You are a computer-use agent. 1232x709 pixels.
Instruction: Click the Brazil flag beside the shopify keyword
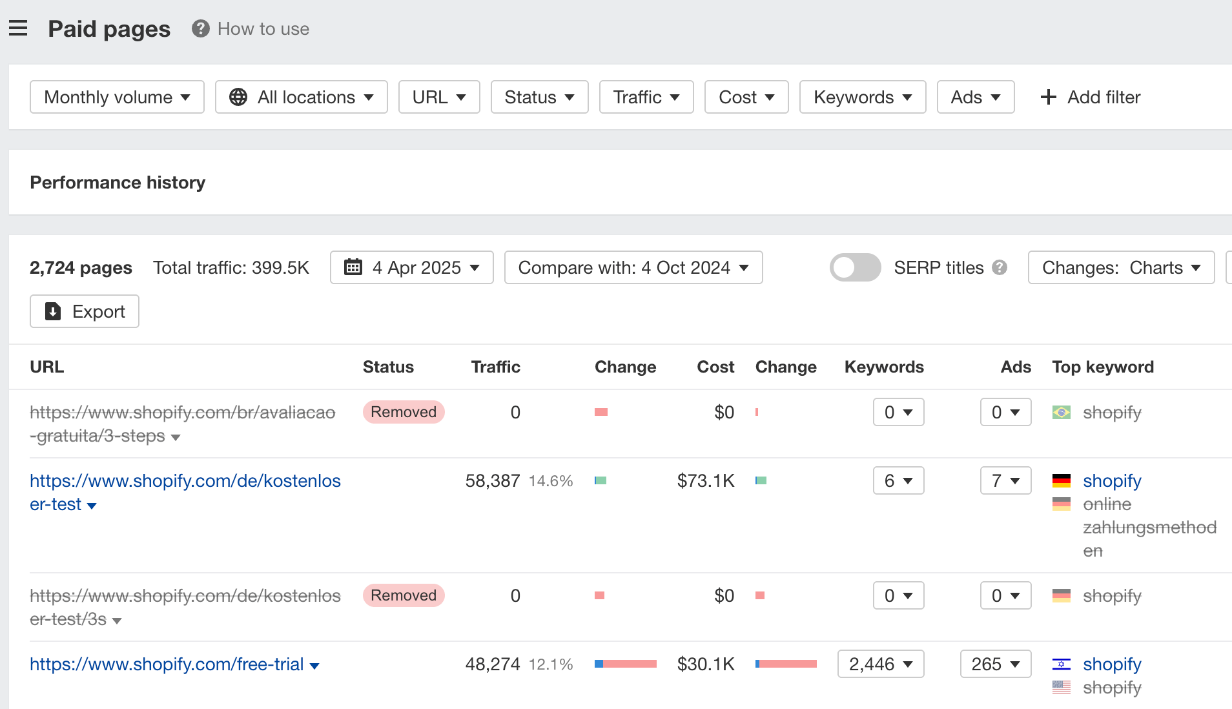[1061, 412]
